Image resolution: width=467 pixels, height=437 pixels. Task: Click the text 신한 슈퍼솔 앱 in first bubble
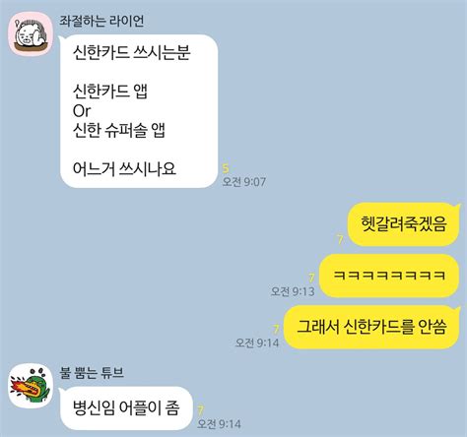tap(118, 130)
